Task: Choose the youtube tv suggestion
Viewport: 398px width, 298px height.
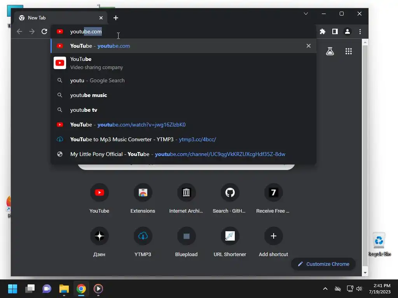Action: (183, 110)
